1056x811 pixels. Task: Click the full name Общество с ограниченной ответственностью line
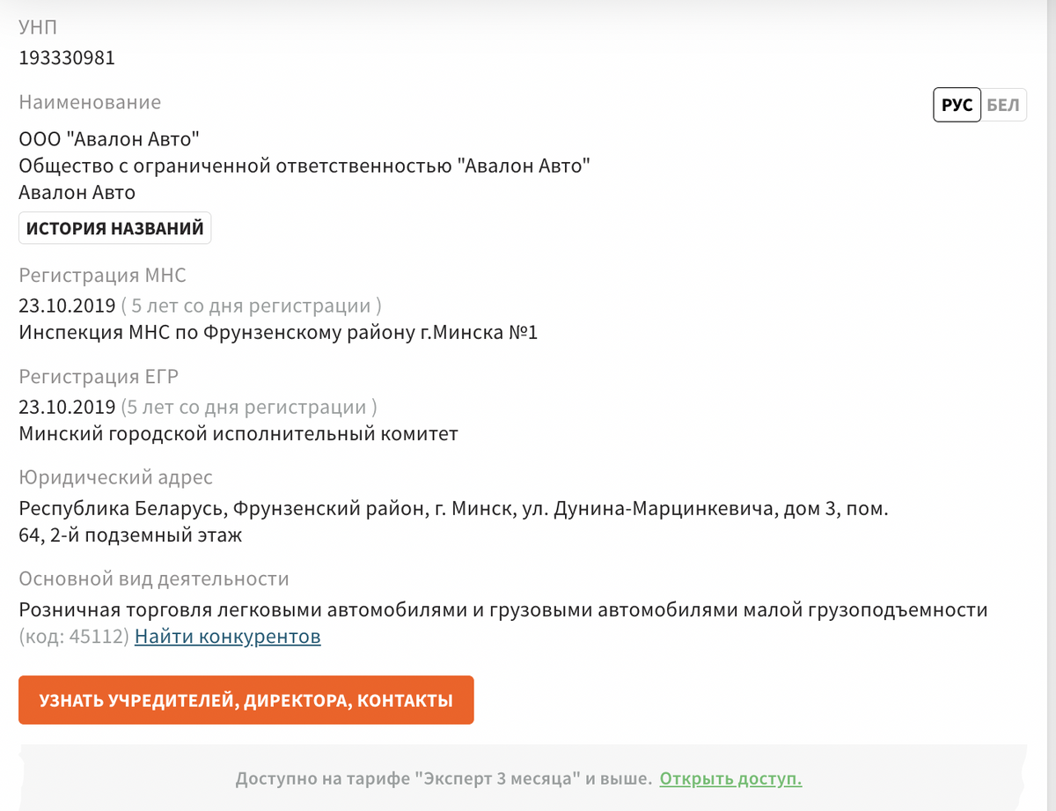coord(304,165)
